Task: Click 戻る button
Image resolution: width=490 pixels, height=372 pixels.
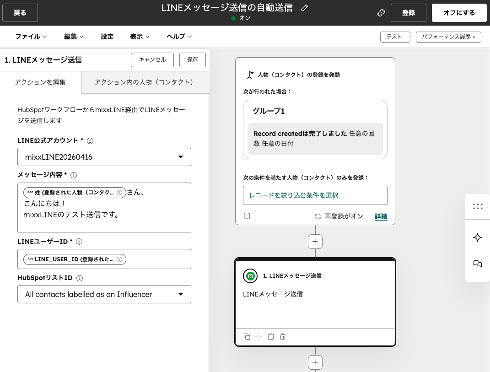Action: 20,13
